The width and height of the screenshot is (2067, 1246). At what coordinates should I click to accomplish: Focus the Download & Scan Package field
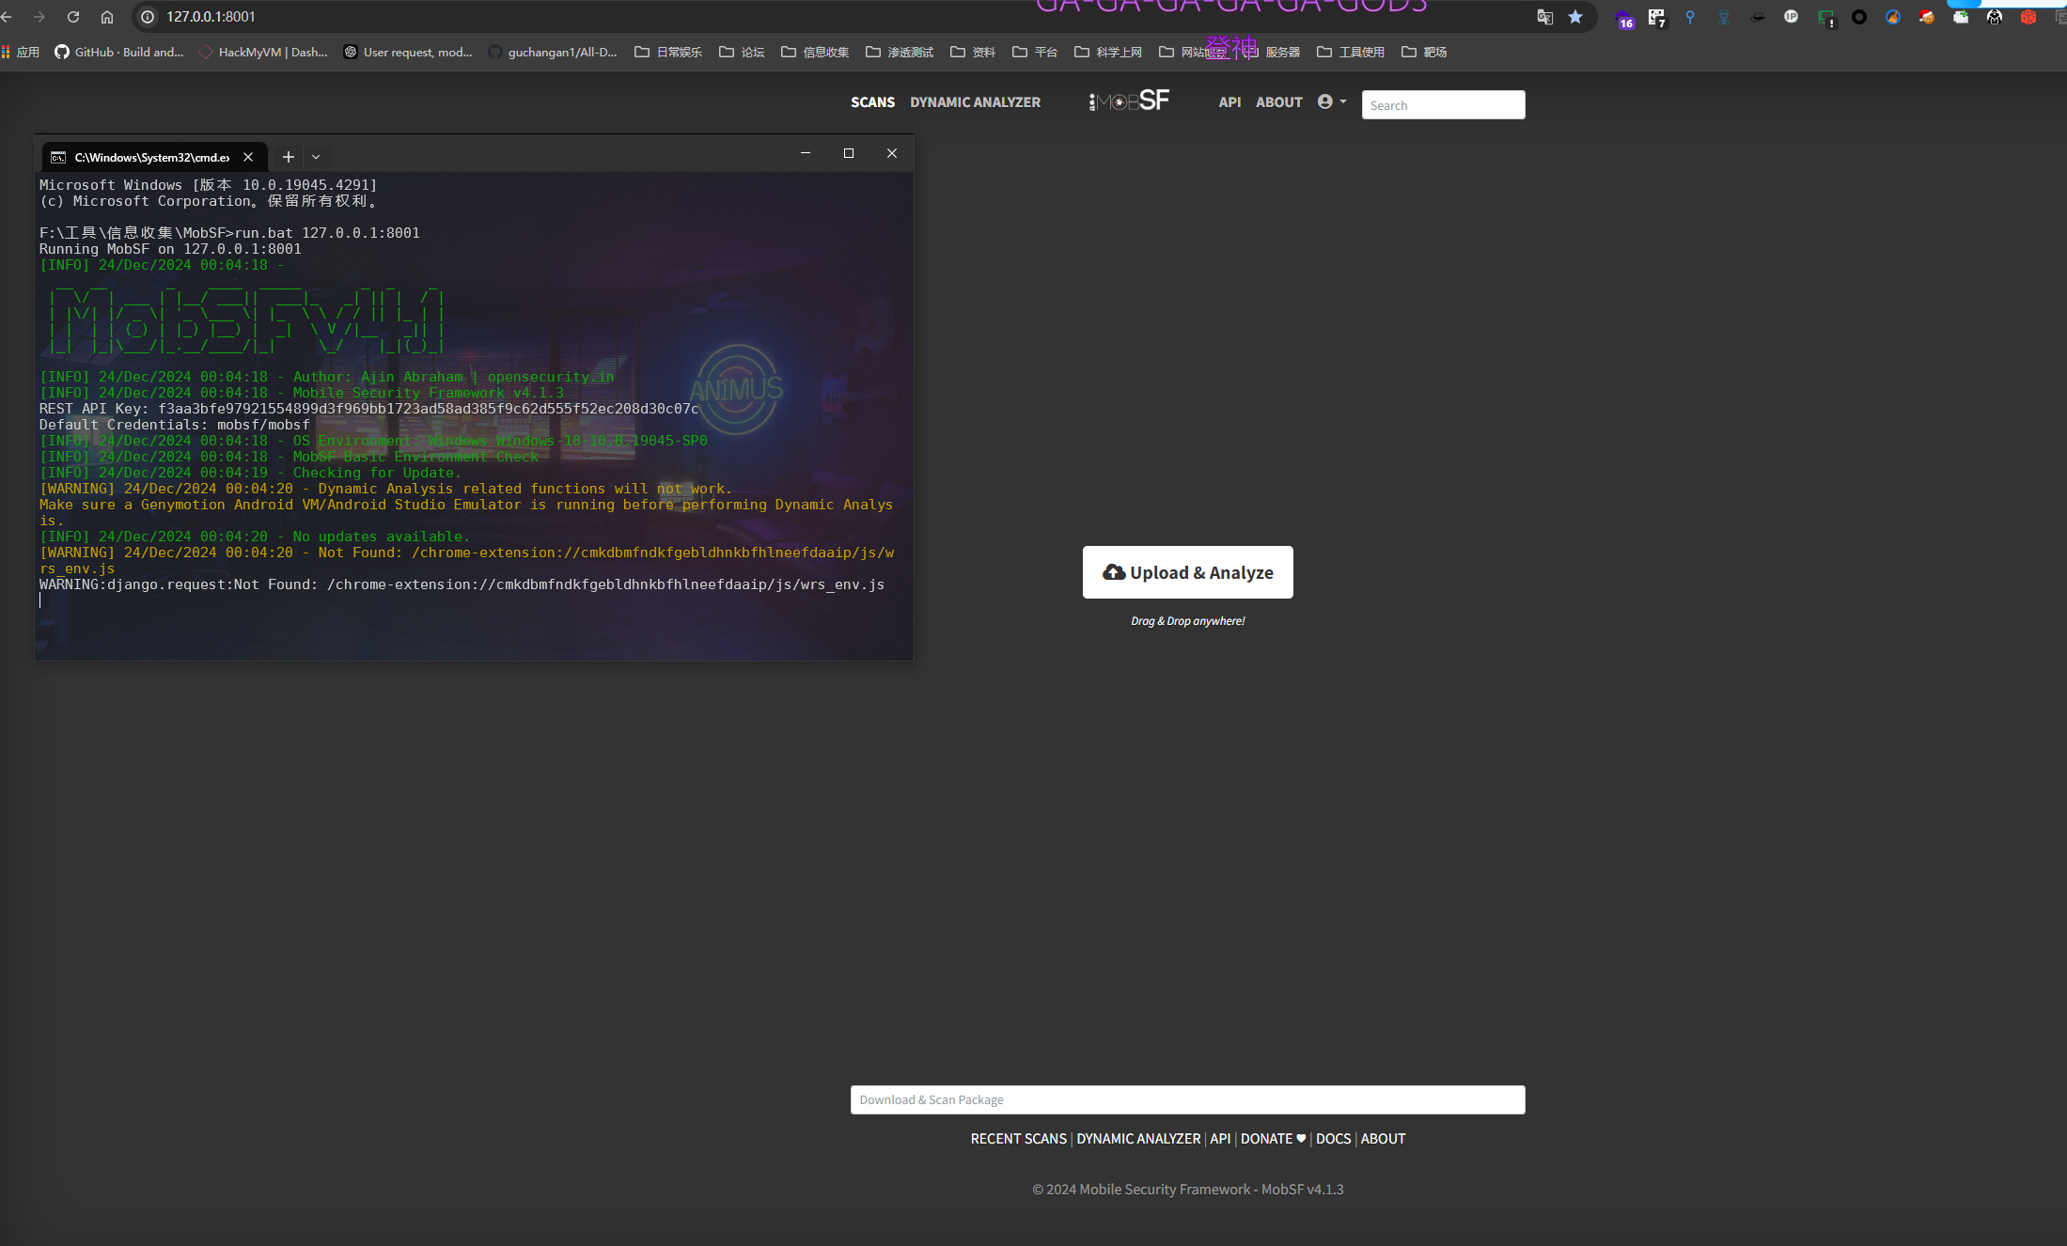point(1187,1100)
